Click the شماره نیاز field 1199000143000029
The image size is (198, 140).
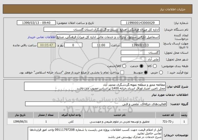pyautogui.click(x=140, y=23)
